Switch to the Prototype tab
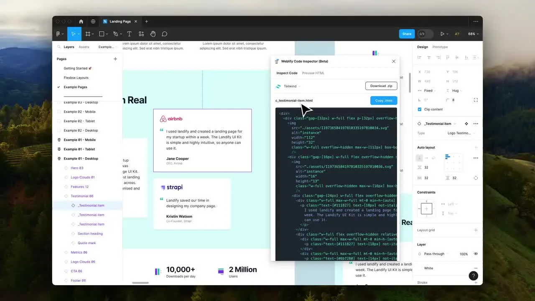Viewport: 535px width, 301px height. [440, 47]
